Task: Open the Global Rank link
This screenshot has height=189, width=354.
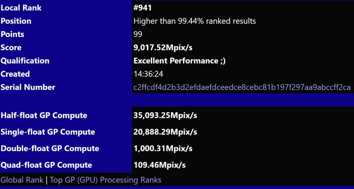Action: pyautogui.click(x=22, y=180)
